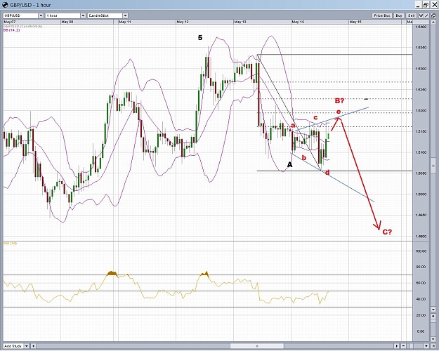
Task: Click the 0.00 RSI axis label
Action: tap(421, 331)
